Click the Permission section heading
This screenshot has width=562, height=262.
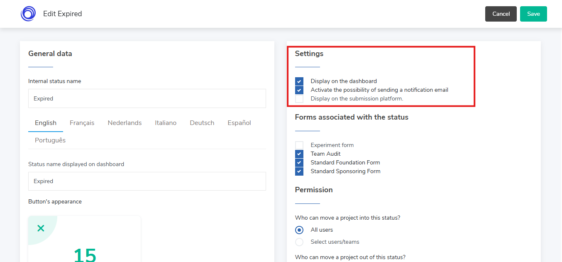click(x=314, y=190)
